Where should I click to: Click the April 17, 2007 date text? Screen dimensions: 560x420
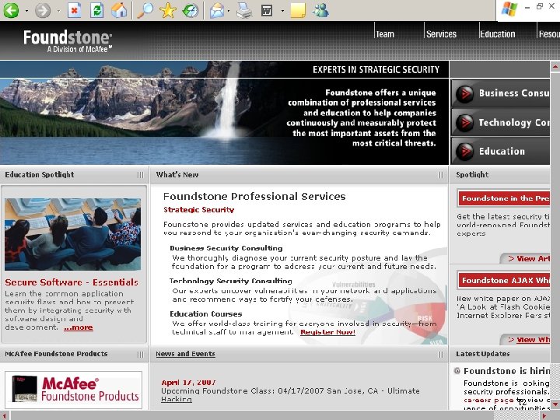188,382
